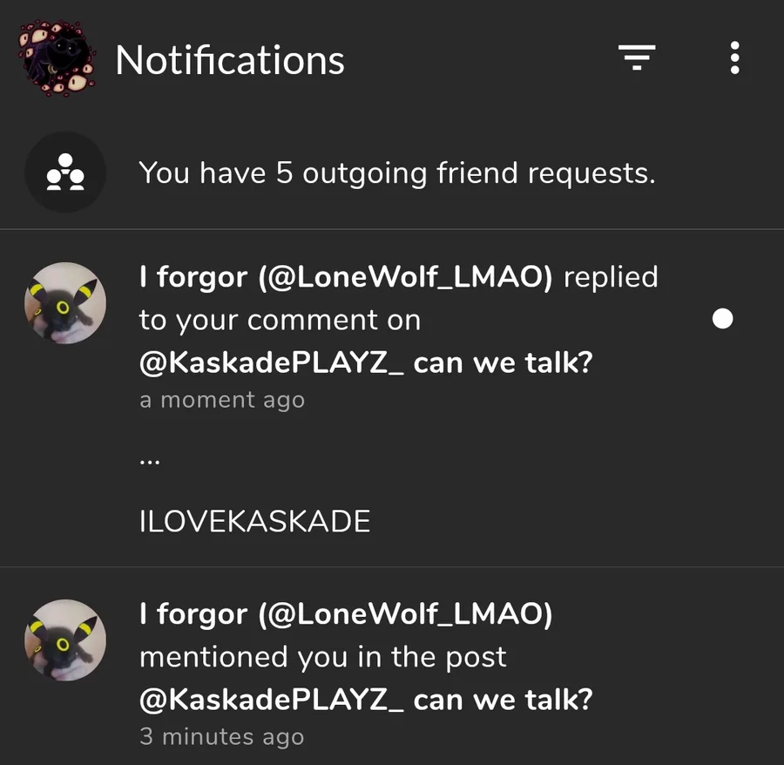The image size is (784, 765).
Task: Open the 'mentioned you in the post' notification
Action: click(x=392, y=666)
